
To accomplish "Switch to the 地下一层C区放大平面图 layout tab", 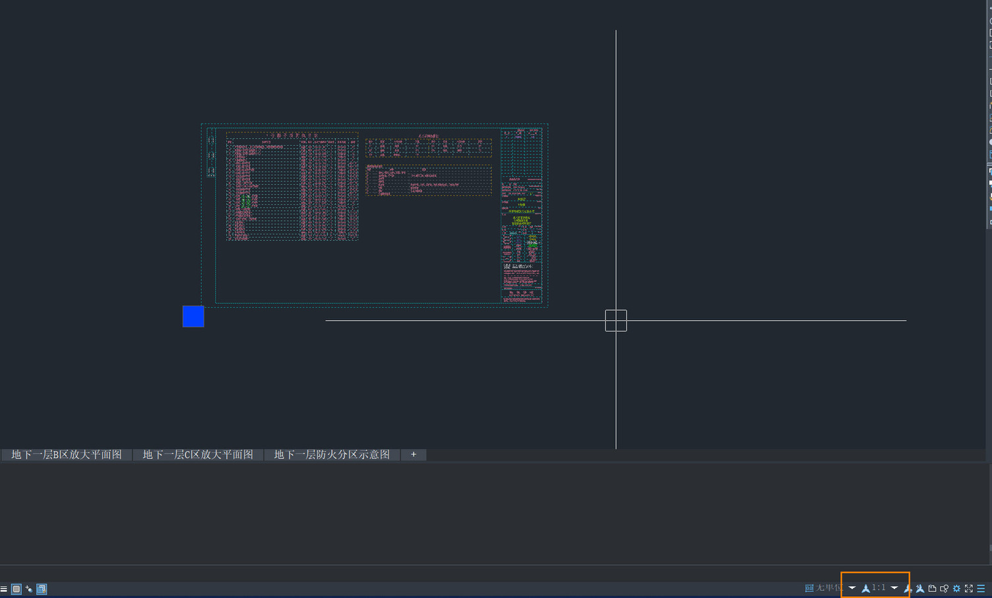I will pyautogui.click(x=198, y=455).
